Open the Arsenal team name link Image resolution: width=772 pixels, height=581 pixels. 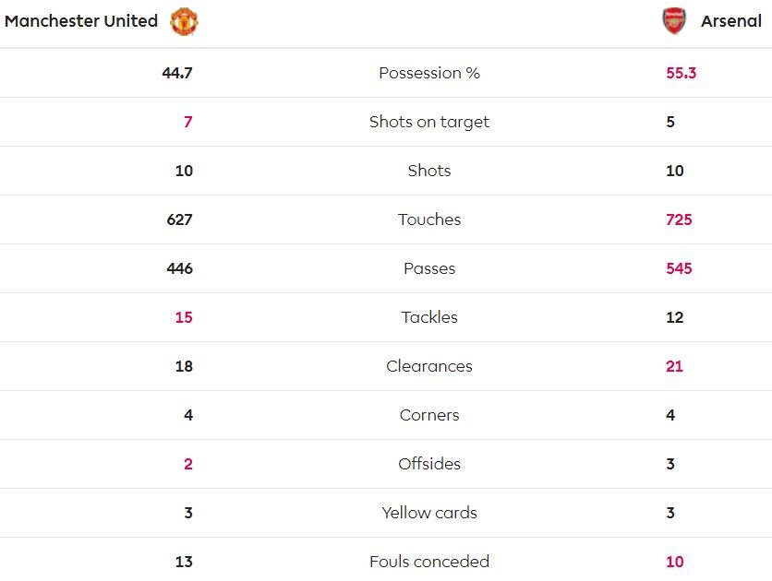(731, 21)
